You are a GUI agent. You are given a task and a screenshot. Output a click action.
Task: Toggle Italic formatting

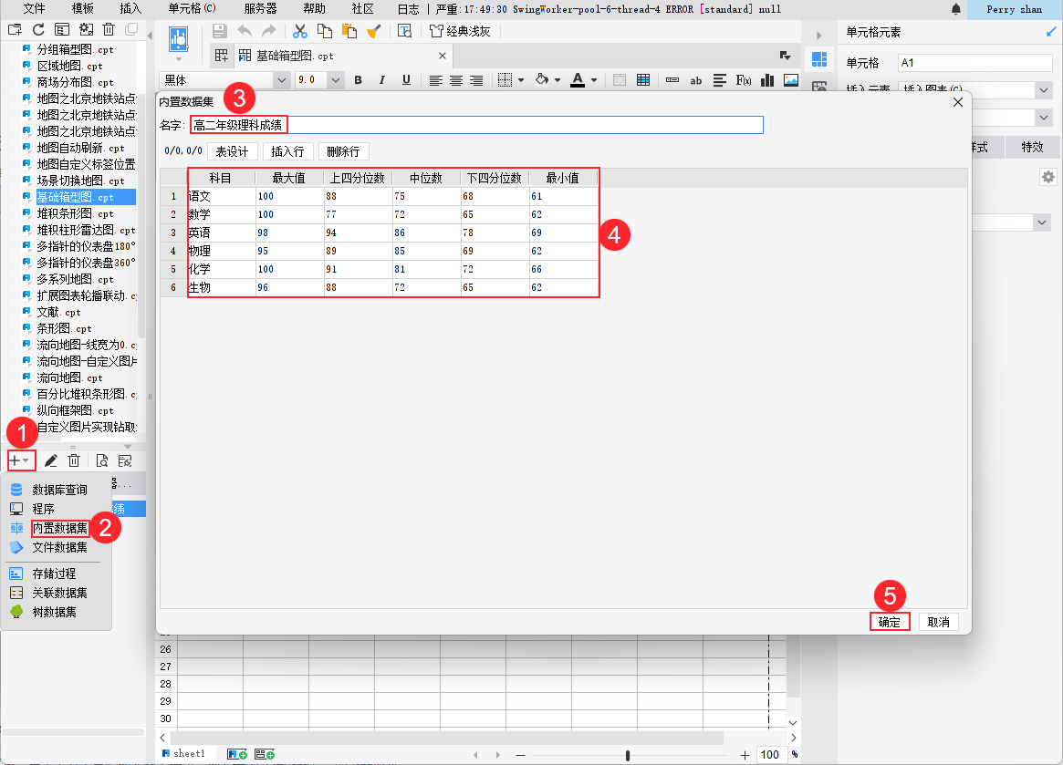coord(382,80)
